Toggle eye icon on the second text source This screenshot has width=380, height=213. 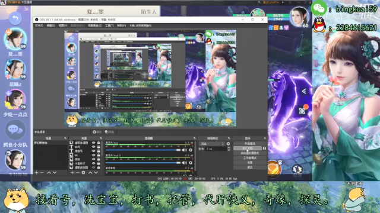pyautogui.click(x=94, y=151)
